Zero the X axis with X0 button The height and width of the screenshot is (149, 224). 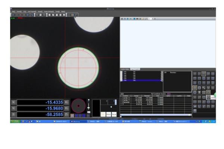(66, 102)
